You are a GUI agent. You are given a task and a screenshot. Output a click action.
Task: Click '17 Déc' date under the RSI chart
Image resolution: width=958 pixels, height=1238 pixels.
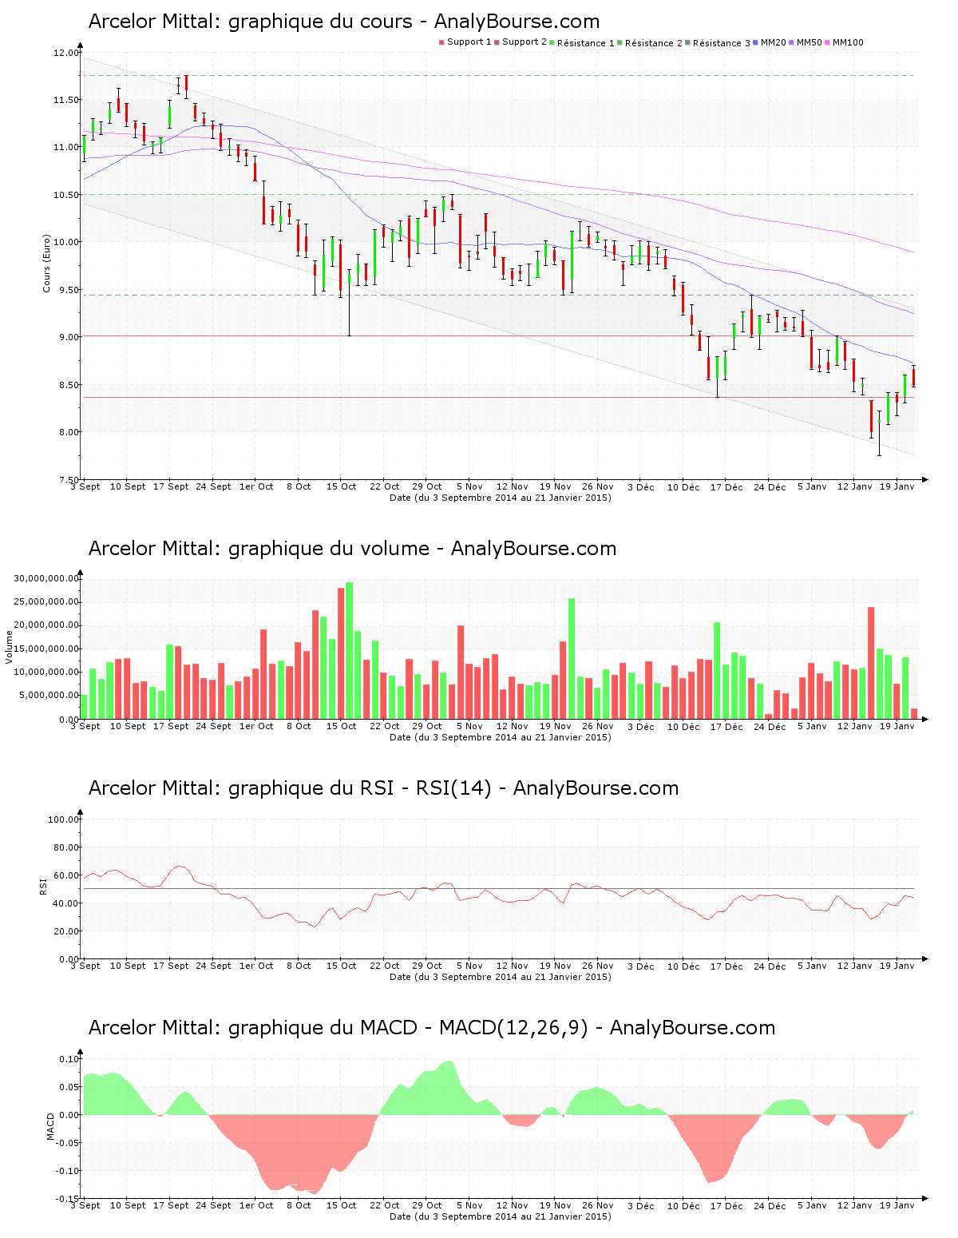(726, 966)
